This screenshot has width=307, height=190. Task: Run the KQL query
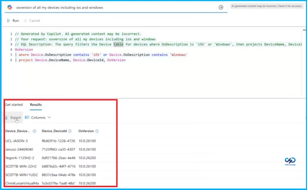point(13,21)
